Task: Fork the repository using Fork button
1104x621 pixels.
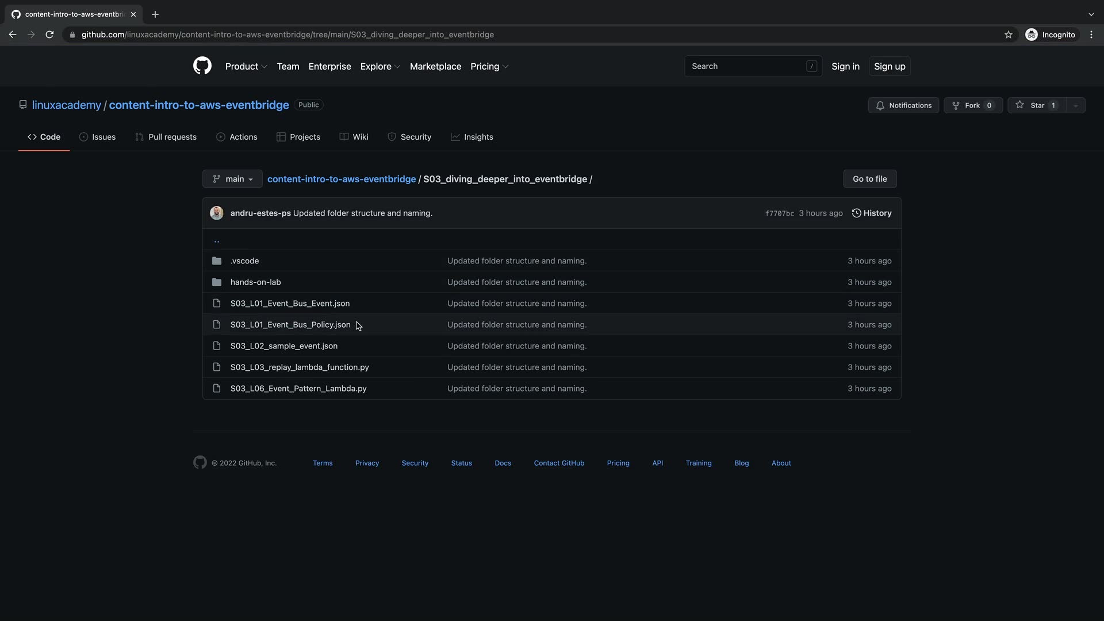Action: pyautogui.click(x=973, y=105)
